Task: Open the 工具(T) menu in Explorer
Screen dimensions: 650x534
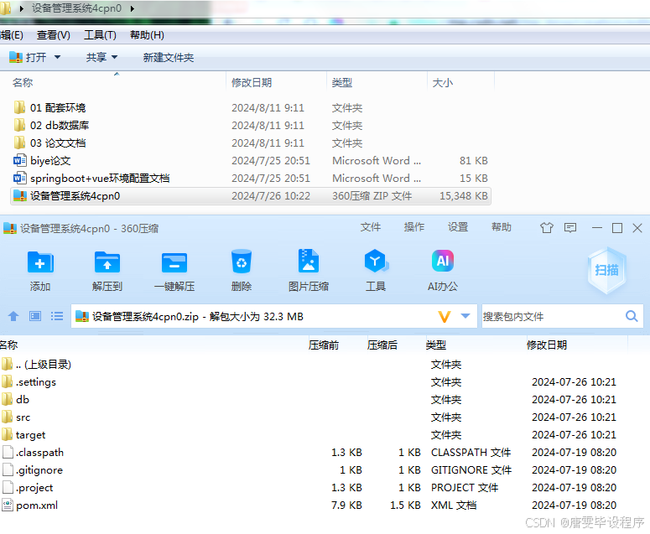Action: tap(100, 35)
